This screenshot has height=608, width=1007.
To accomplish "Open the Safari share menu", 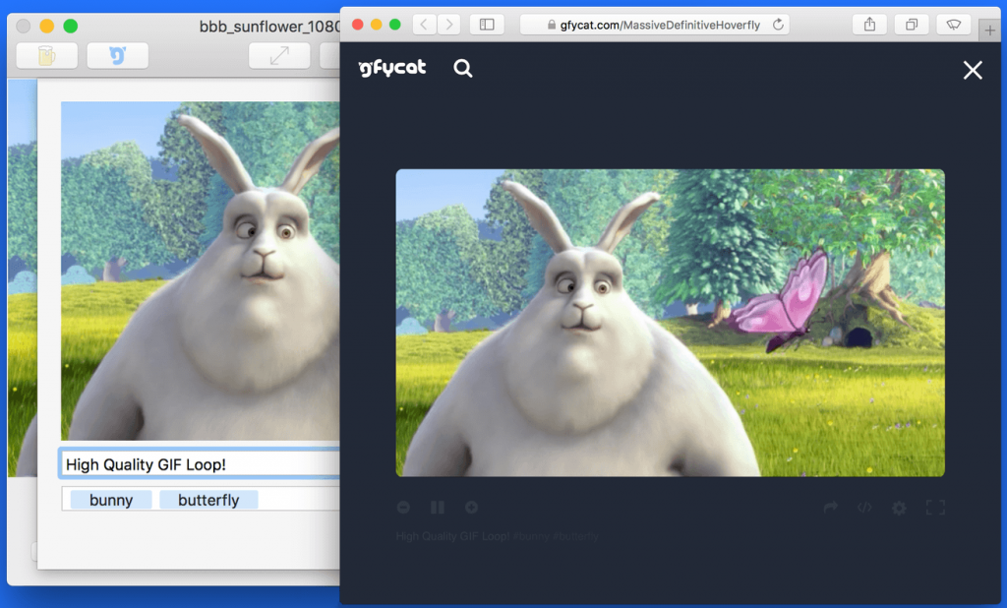I will (x=869, y=25).
